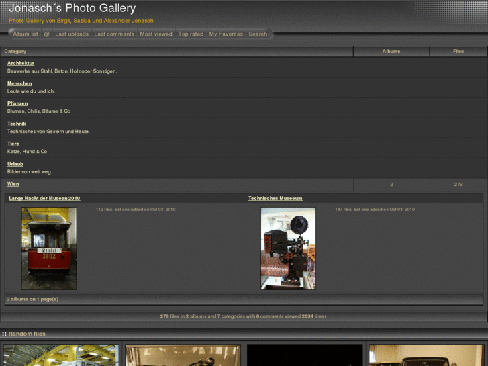Open My Favorites
Viewport: 488px width, 366px height.
click(x=226, y=34)
